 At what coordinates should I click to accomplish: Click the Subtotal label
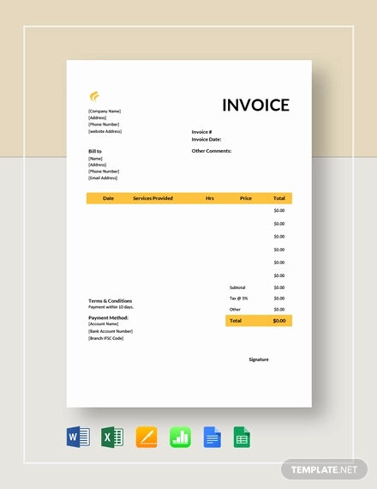237,287
